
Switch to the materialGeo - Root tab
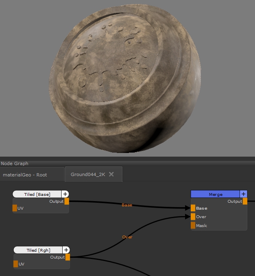pyautogui.click(x=25, y=175)
